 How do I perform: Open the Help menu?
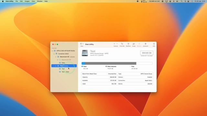46,1
